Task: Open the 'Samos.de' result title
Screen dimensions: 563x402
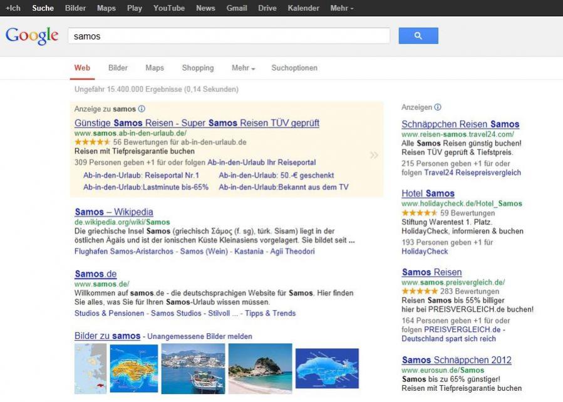Action: click(96, 274)
